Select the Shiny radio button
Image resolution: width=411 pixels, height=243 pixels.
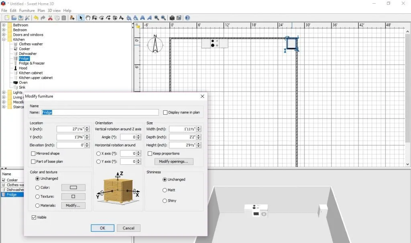[165, 200]
